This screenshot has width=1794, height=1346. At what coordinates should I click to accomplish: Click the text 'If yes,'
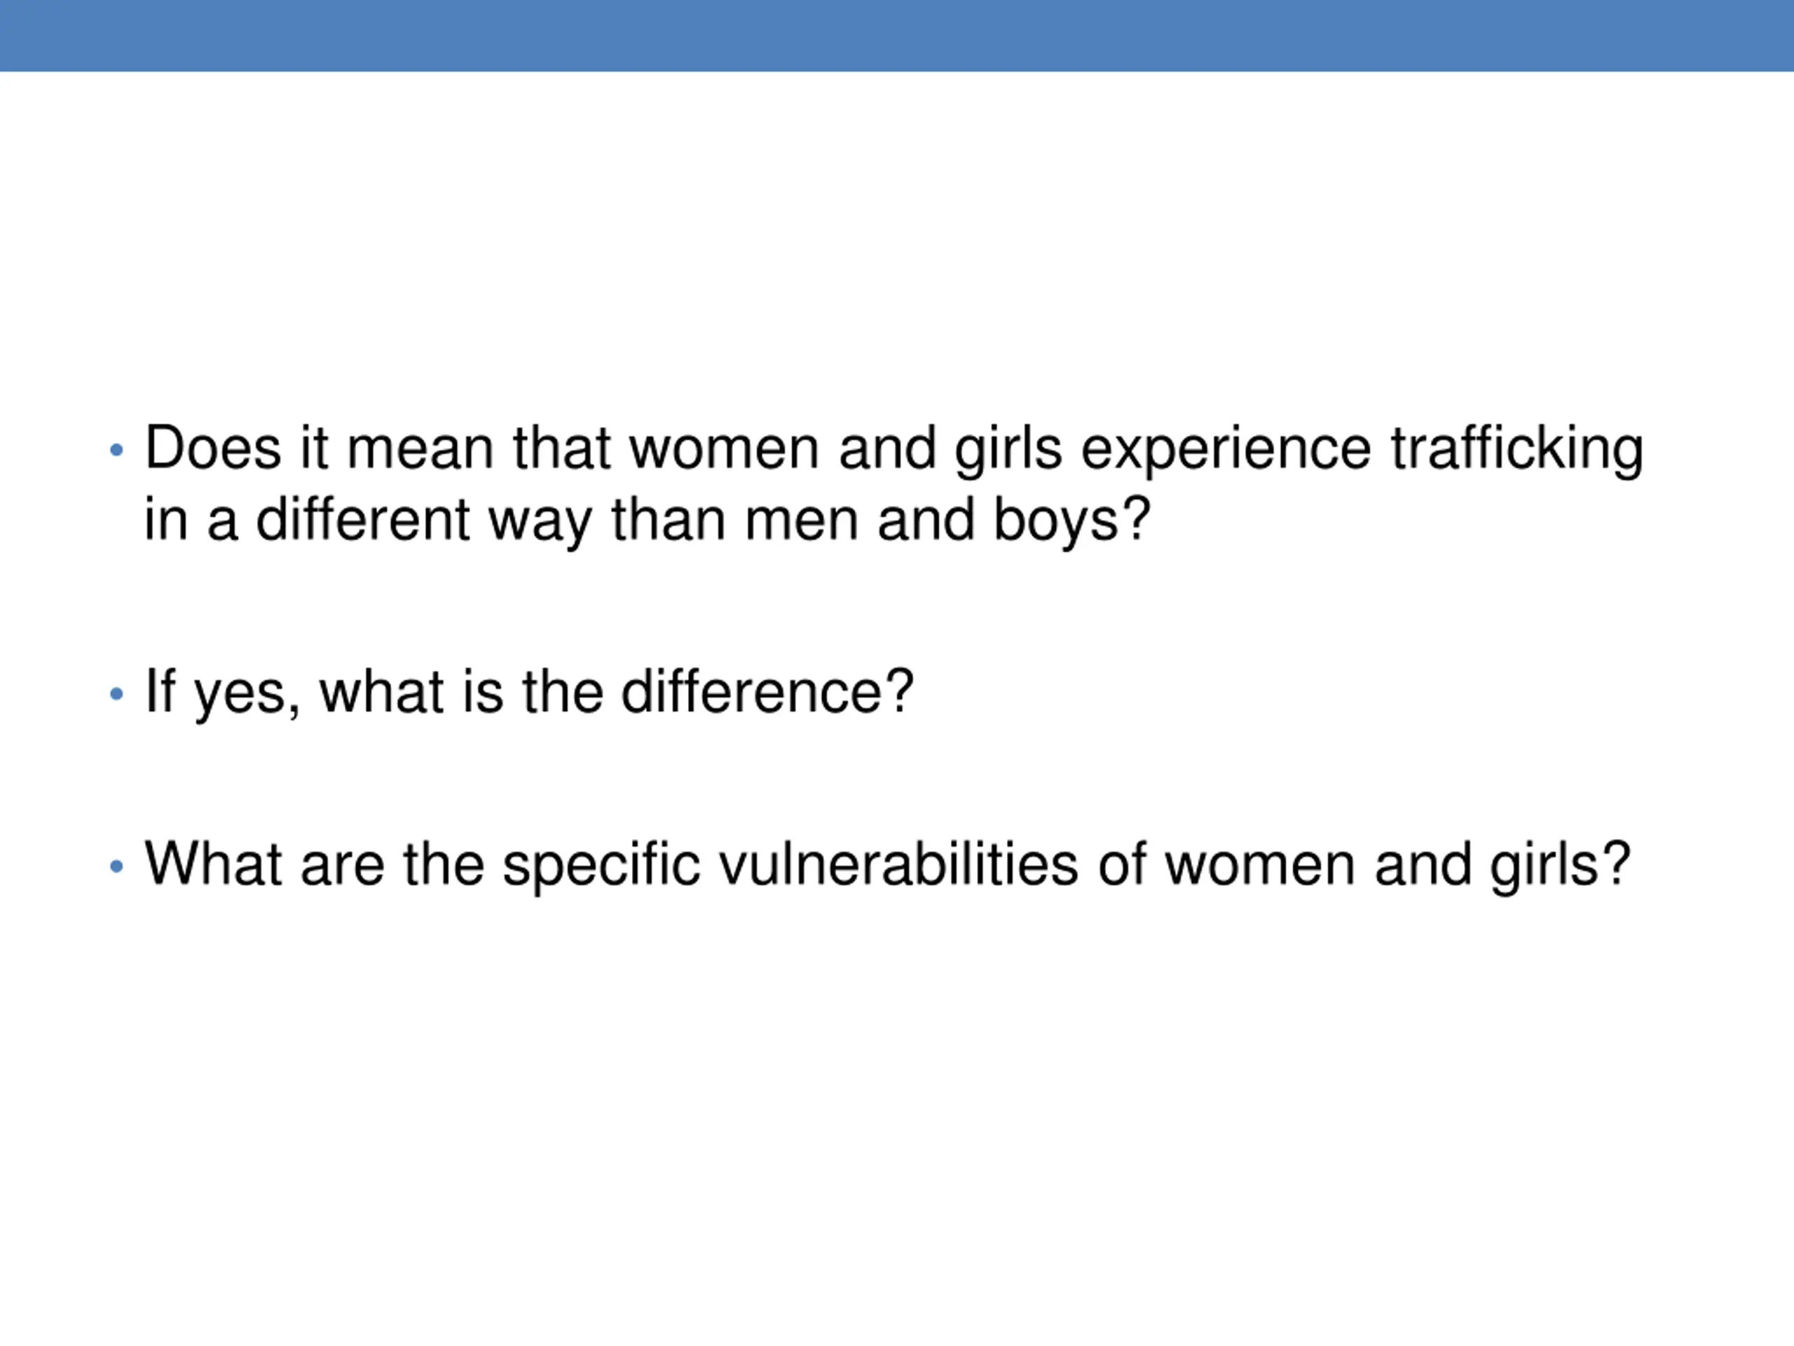coord(223,692)
